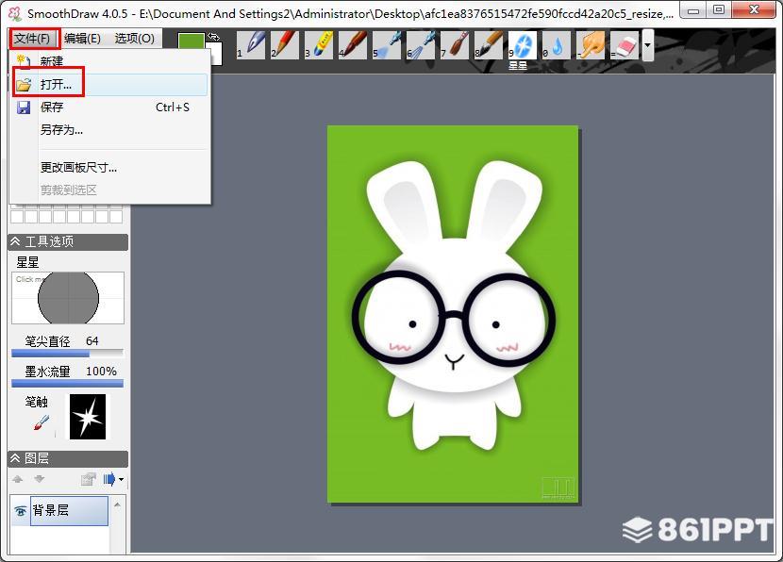Select the 背景层 layer row
The height and width of the screenshot is (562, 783).
pos(70,510)
